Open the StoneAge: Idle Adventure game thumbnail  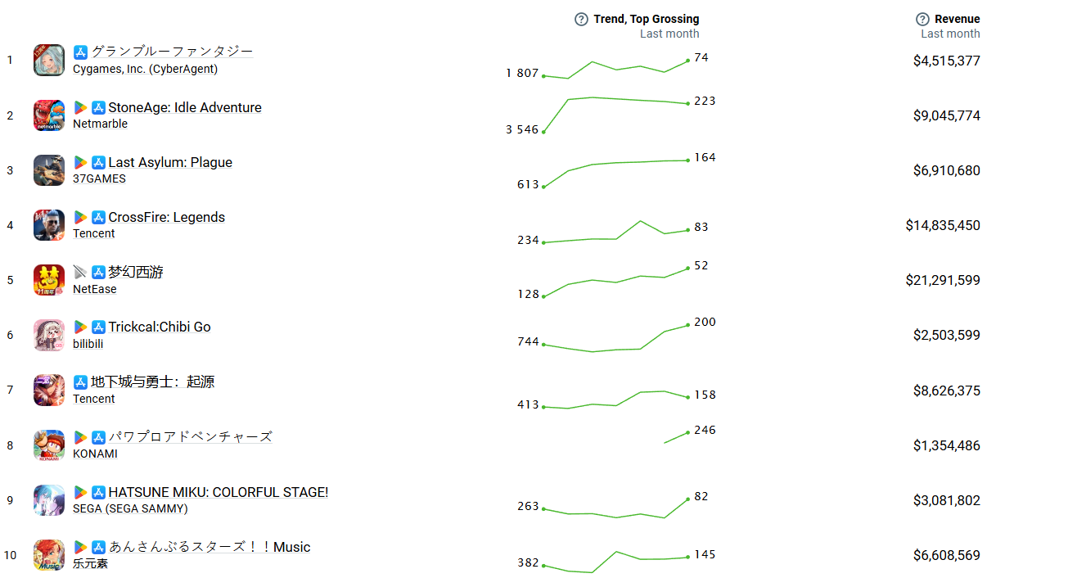(x=49, y=115)
